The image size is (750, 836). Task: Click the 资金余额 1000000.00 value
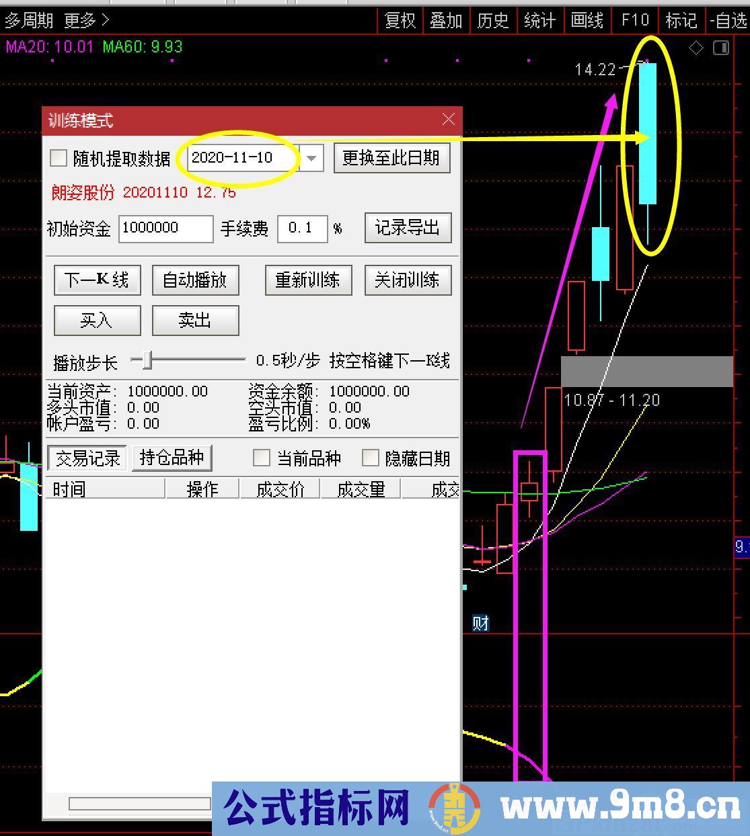point(369,391)
